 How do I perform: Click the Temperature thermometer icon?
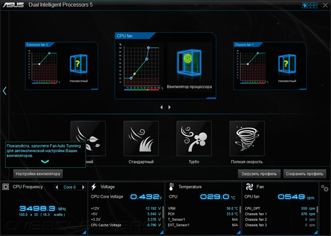coord(171,187)
